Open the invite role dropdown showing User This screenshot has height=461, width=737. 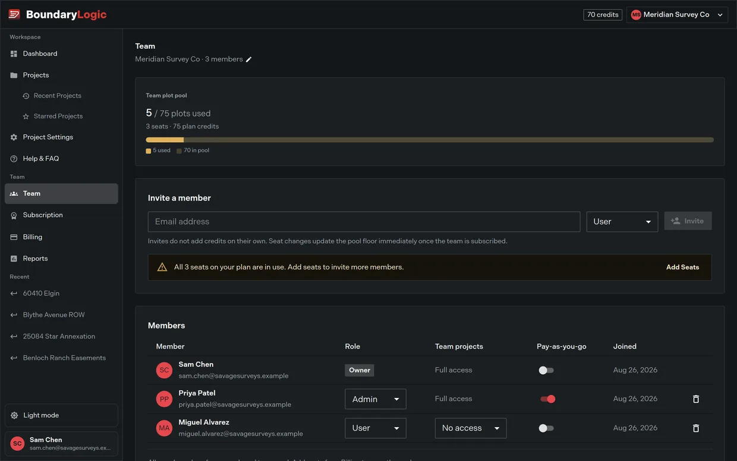622,222
